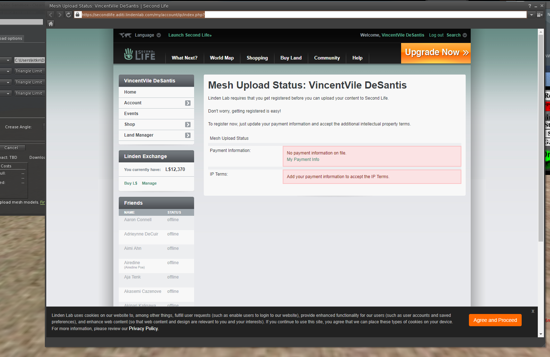This screenshot has width=550, height=357.
Task: Click the L$12,370 balance
Action: click(175, 170)
